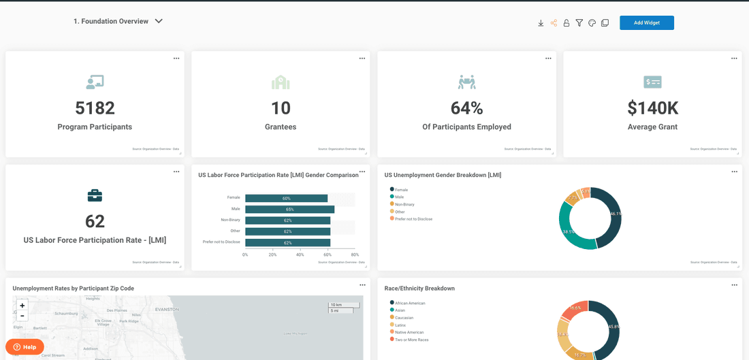
Task: Open the color palette theme icon
Action: (x=592, y=23)
